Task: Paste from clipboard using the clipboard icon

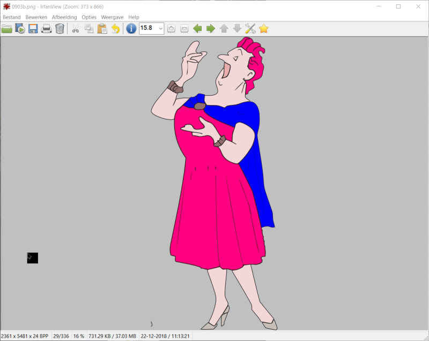Action: (102, 29)
